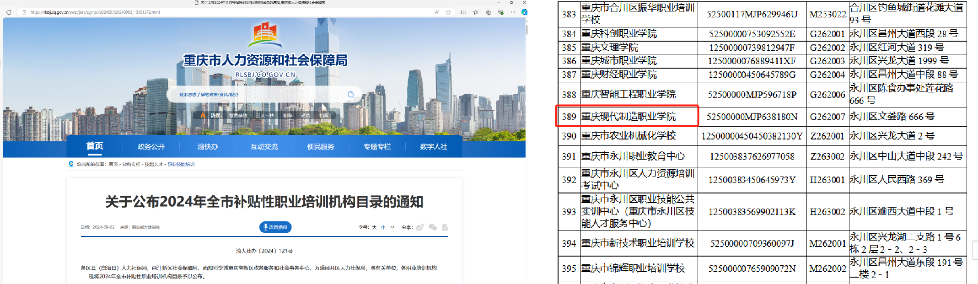978x284 pixels.
Task: Click the 缴费基数 hot search link
Action: tap(238, 116)
